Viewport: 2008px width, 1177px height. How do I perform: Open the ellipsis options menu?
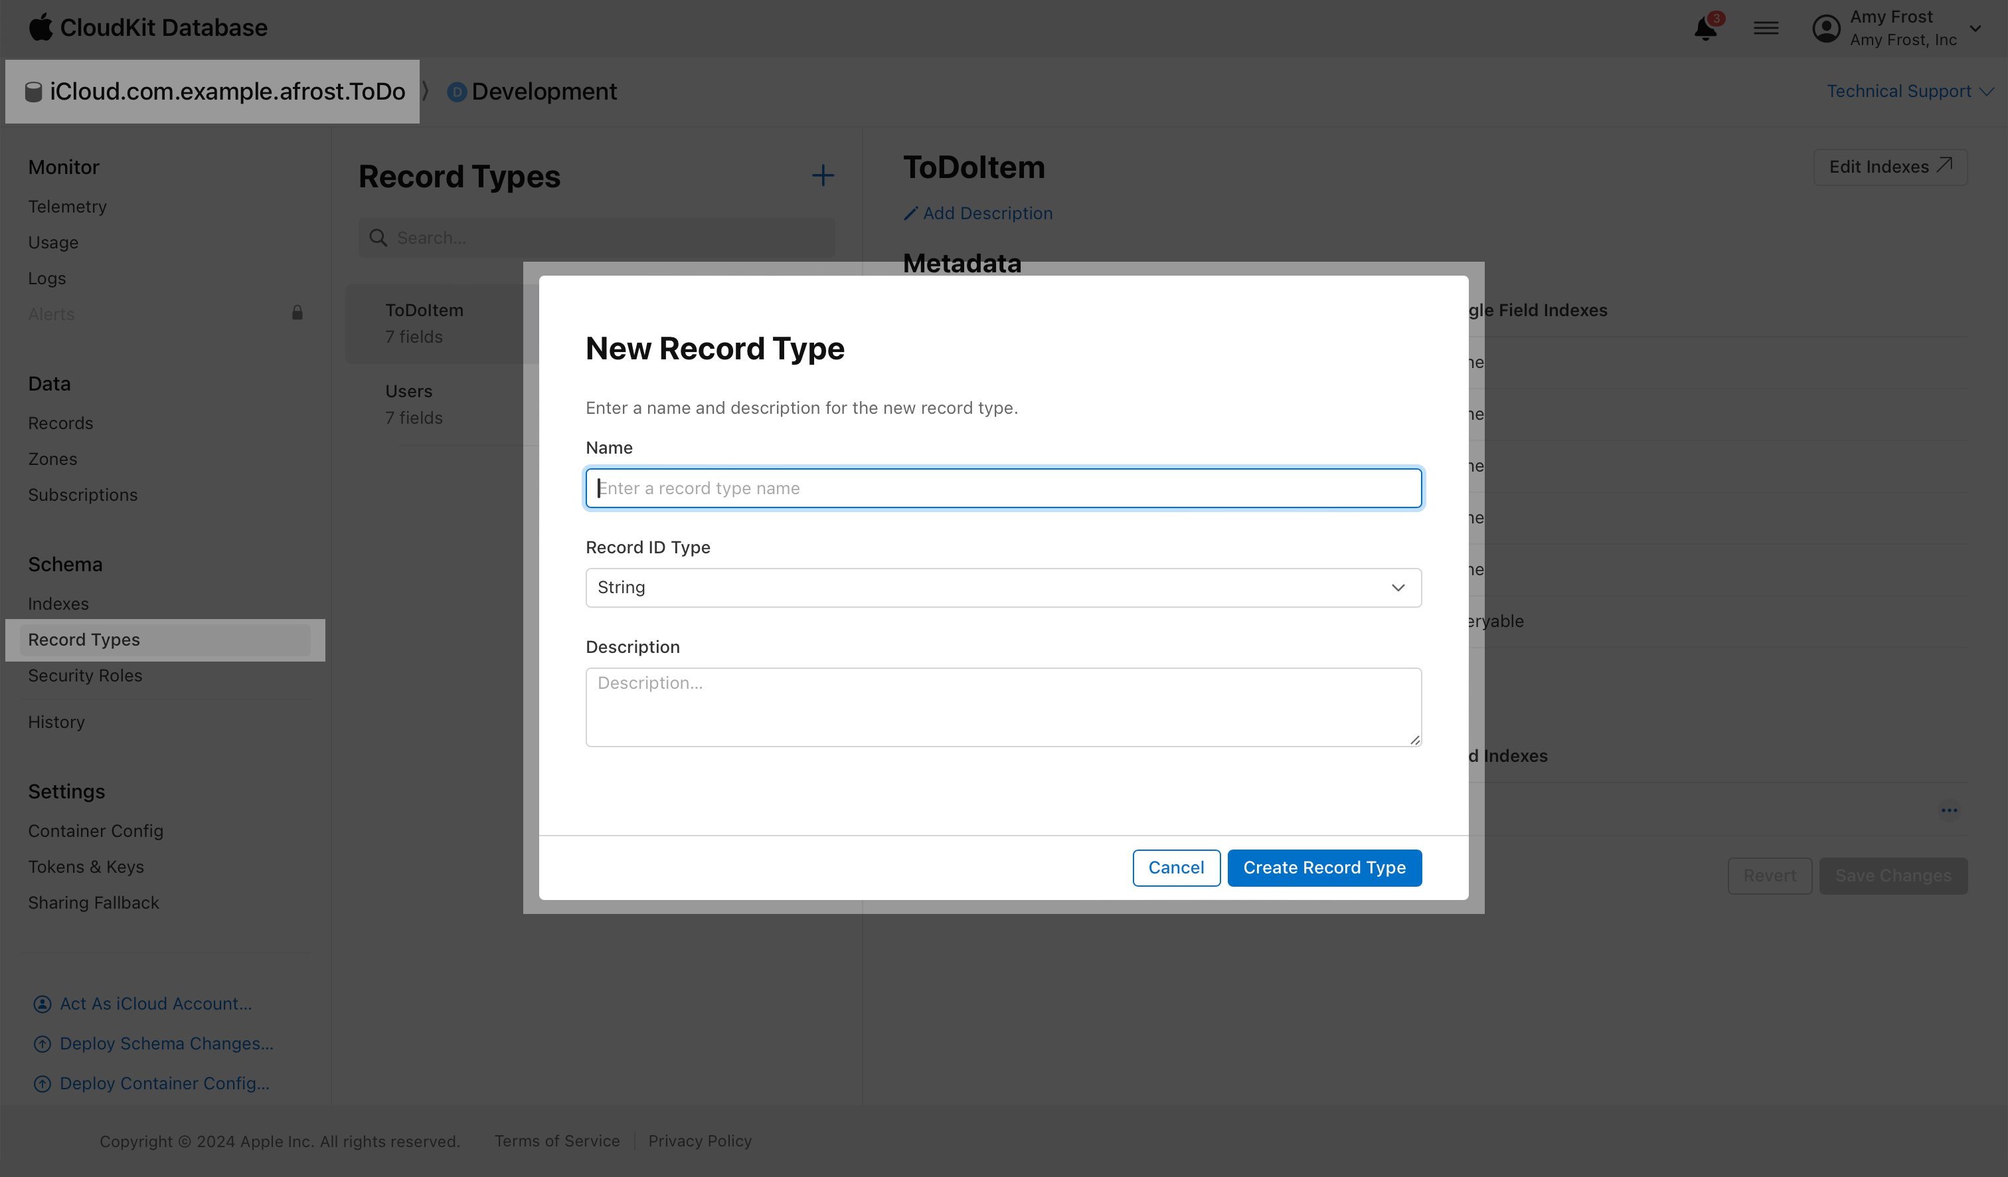(x=1950, y=810)
